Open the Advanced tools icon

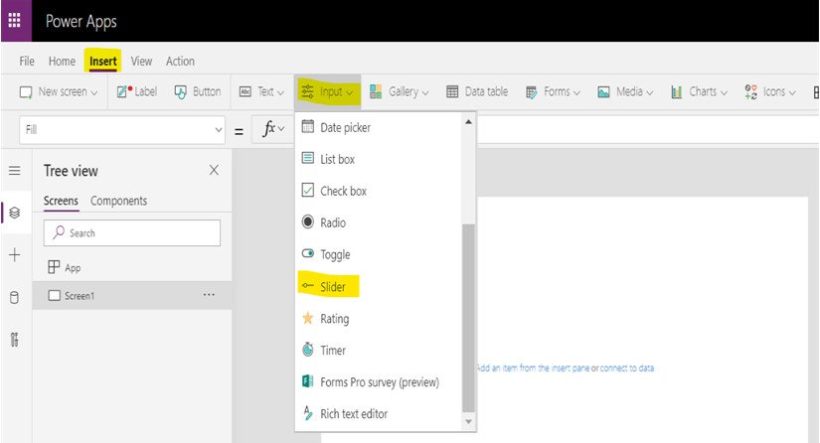[x=15, y=340]
